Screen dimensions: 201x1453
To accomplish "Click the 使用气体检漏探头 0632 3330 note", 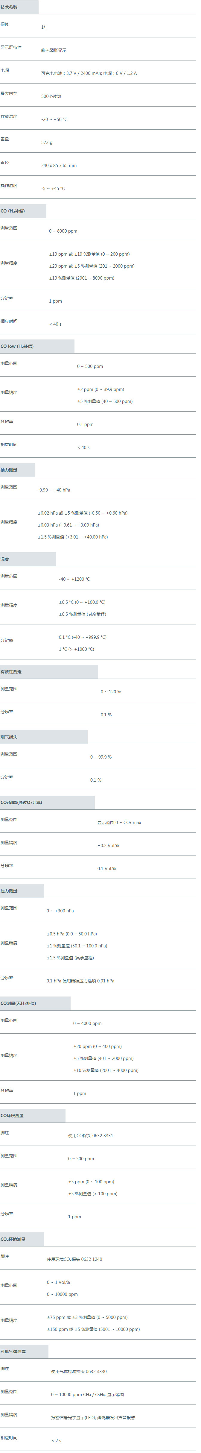I will 79,1371.
